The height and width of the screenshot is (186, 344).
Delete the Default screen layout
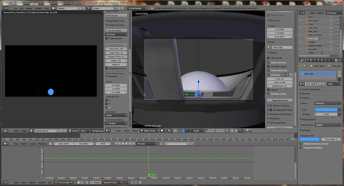(x=84, y=8)
